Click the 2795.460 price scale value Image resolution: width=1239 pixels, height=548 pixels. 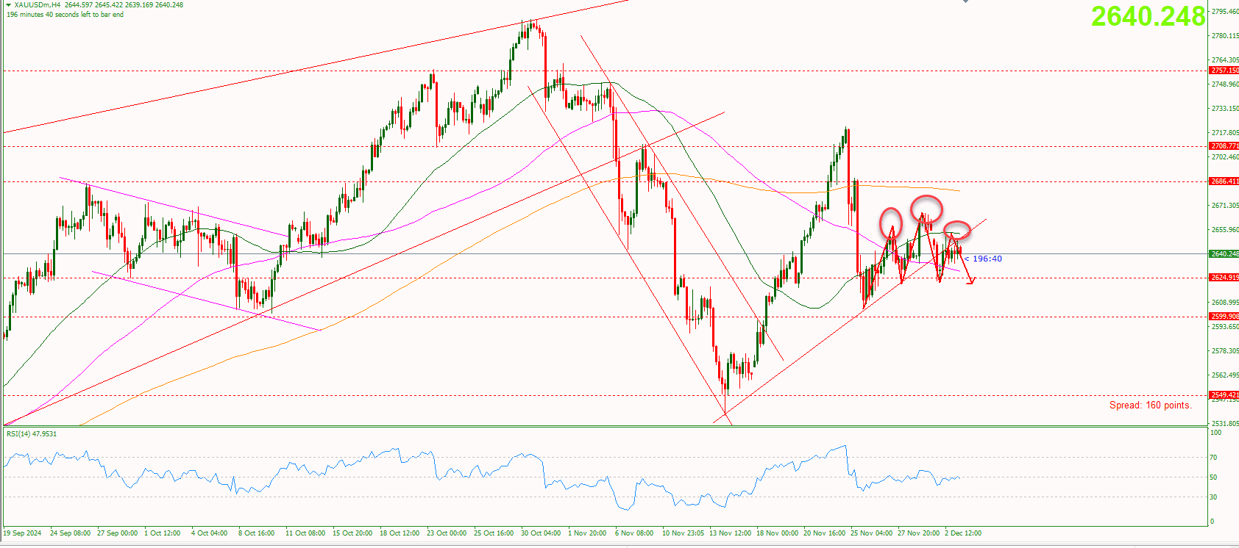tap(1225, 12)
